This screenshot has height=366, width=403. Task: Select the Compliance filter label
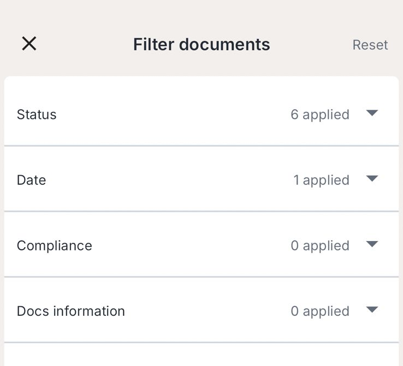tap(54, 245)
